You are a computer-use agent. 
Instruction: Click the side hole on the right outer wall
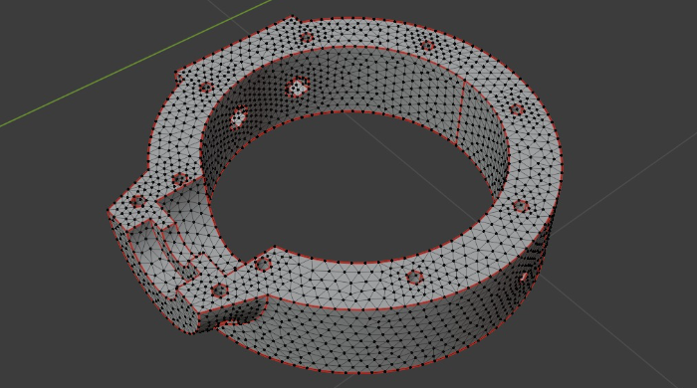point(525,277)
